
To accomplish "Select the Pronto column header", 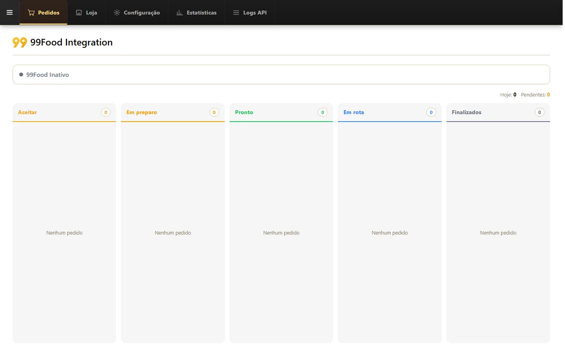I will point(281,113).
